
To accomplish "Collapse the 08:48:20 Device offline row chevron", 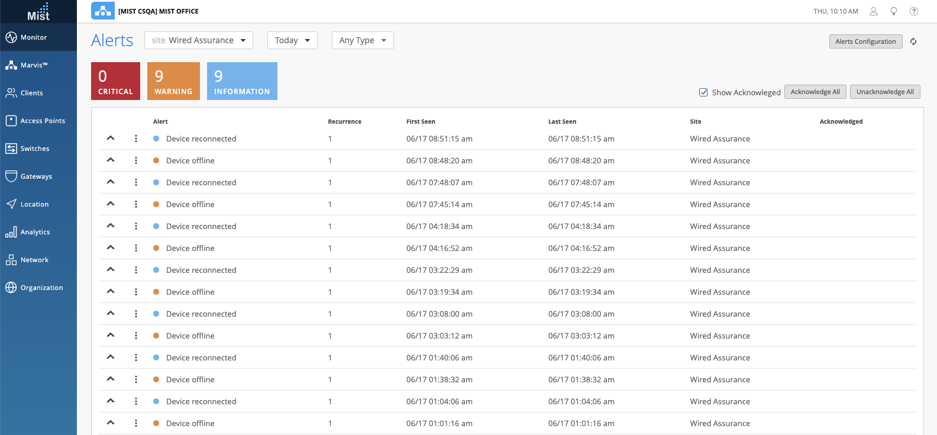I will (111, 160).
